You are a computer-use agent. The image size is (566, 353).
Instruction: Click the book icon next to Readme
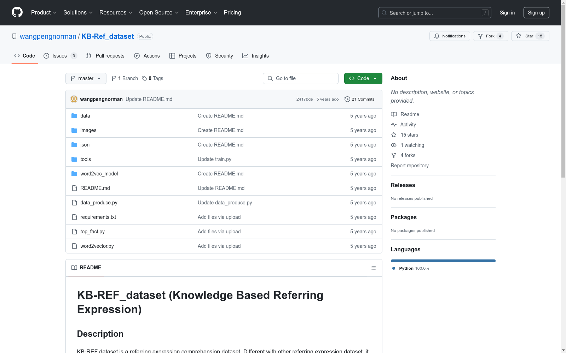(x=394, y=114)
